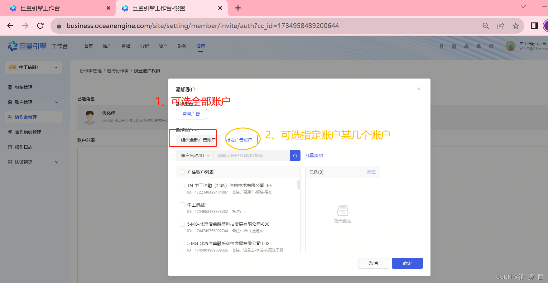548x283 pixels.
Task: Click 取消 button in dialog
Action: tap(374, 263)
